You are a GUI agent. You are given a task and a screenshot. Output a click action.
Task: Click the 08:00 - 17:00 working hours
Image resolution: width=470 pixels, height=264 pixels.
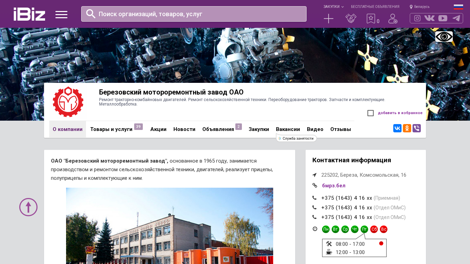pyautogui.click(x=350, y=244)
